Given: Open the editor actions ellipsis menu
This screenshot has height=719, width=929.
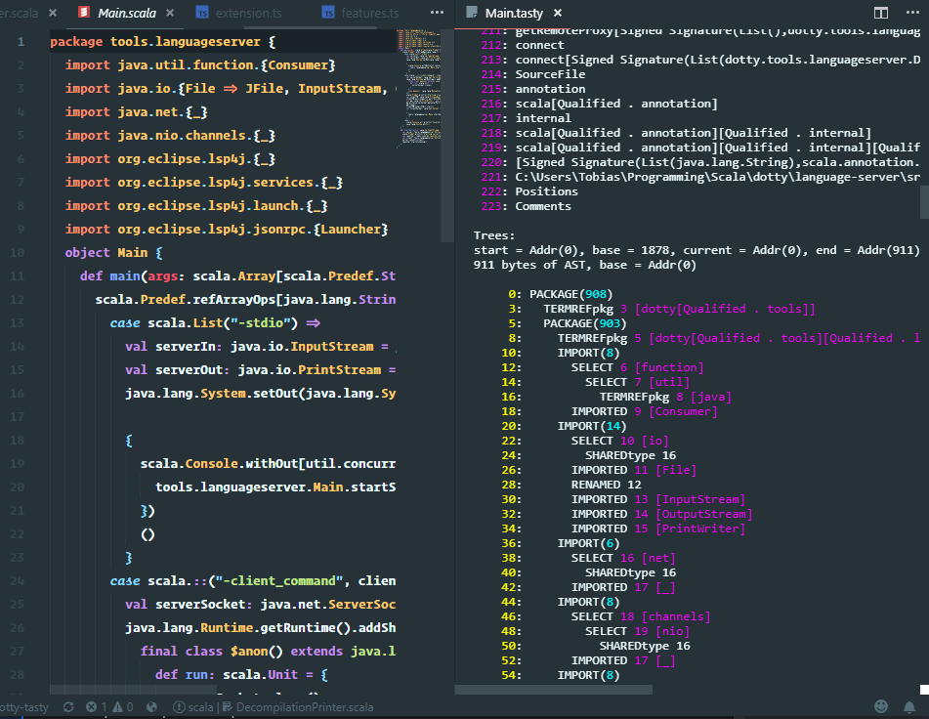Looking at the screenshot, I should [x=911, y=13].
